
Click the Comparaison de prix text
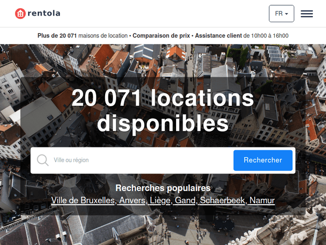click(161, 36)
